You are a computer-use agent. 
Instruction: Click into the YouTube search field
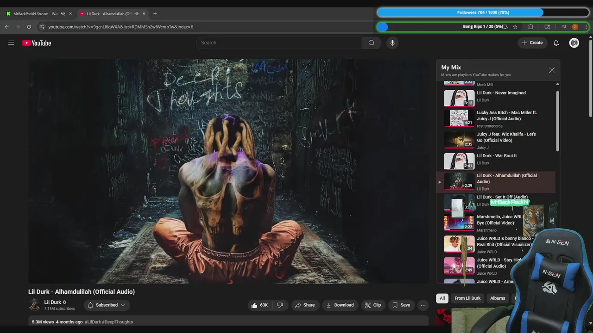pyautogui.click(x=279, y=43)
